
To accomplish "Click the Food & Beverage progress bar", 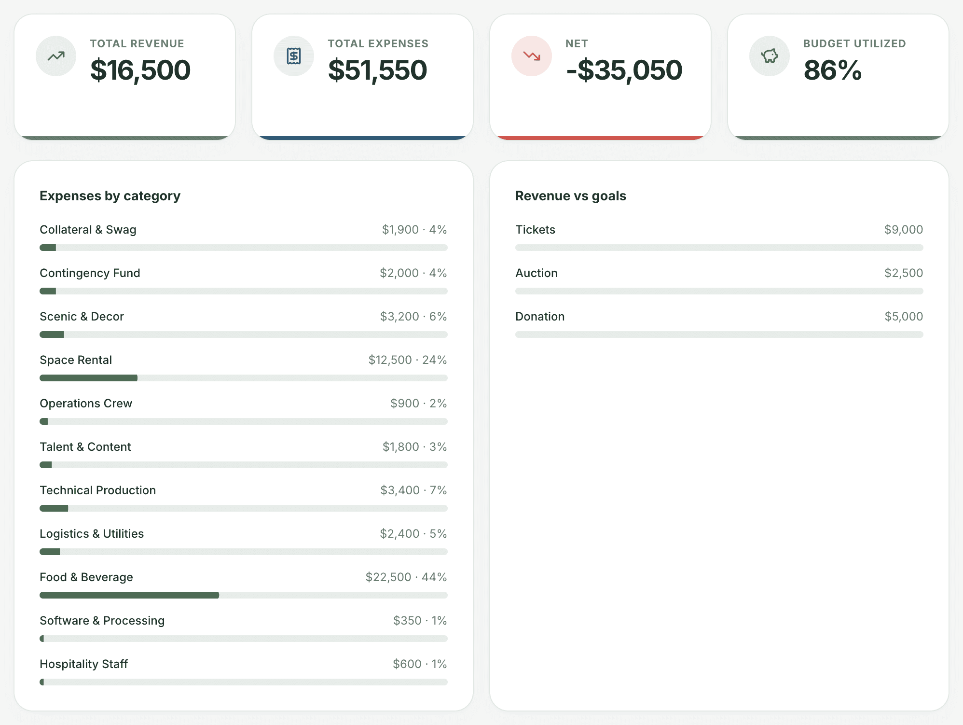I will (x=244, y=595).
